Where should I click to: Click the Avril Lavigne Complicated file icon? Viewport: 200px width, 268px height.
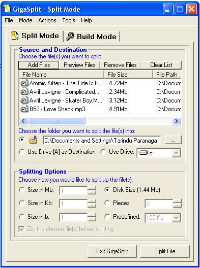[x=24, y=92]
